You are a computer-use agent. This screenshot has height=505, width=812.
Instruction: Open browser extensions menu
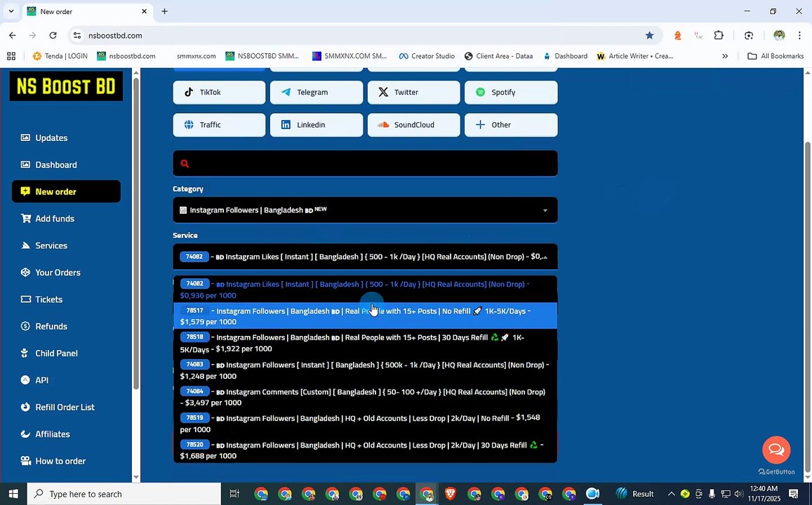[x=719, y=35]
